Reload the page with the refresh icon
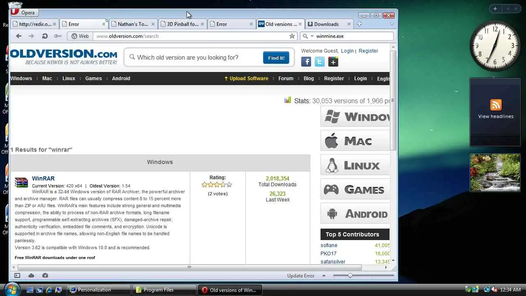526x296 pixels. 45,36
